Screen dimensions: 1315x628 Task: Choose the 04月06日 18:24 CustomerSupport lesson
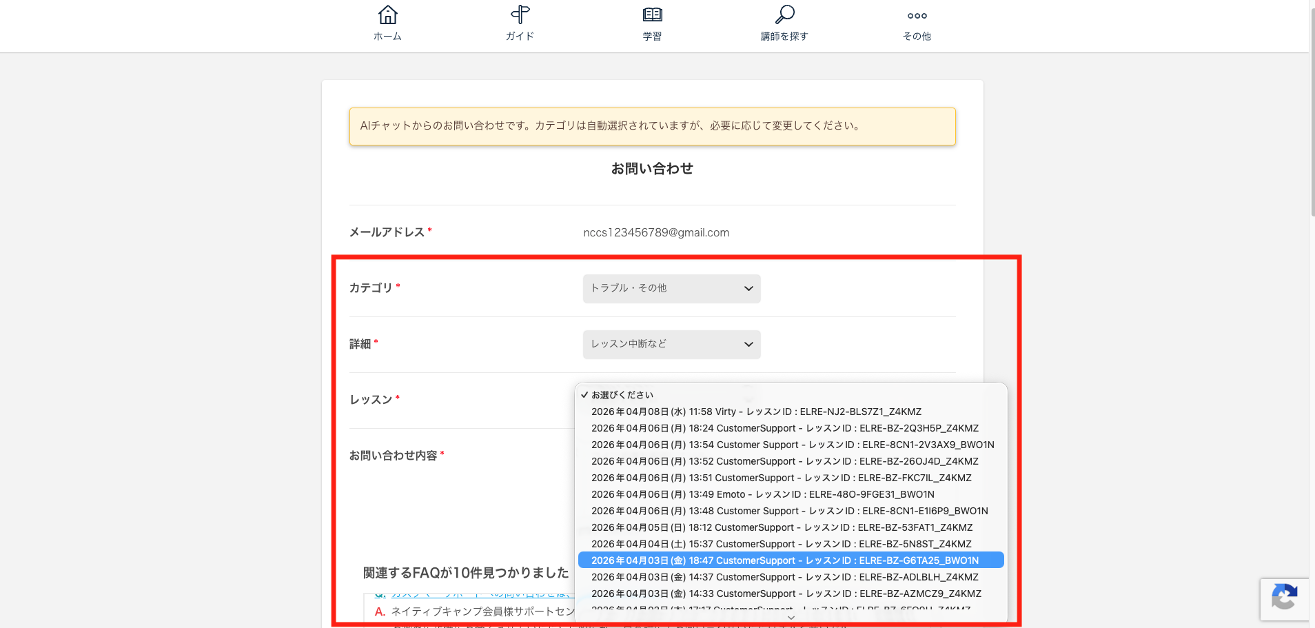click(784, 428)
